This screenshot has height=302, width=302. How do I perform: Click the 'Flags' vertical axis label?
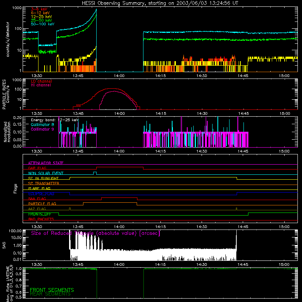pyautogui.click(x=15, y=188)
